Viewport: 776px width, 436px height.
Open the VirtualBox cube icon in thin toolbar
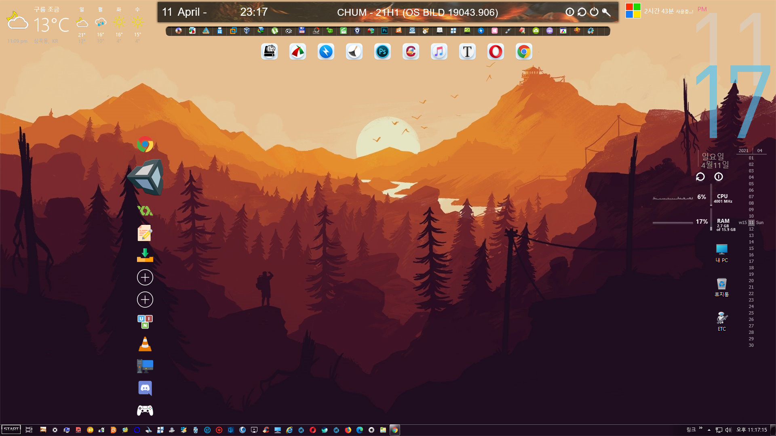(247, 31)
